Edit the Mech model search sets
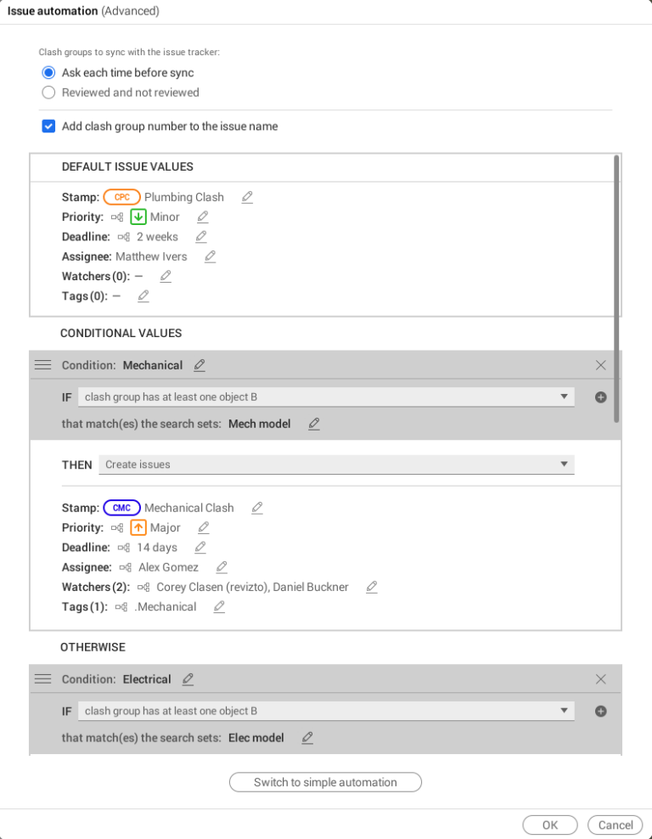652x839 pixels. click(313, 423)
